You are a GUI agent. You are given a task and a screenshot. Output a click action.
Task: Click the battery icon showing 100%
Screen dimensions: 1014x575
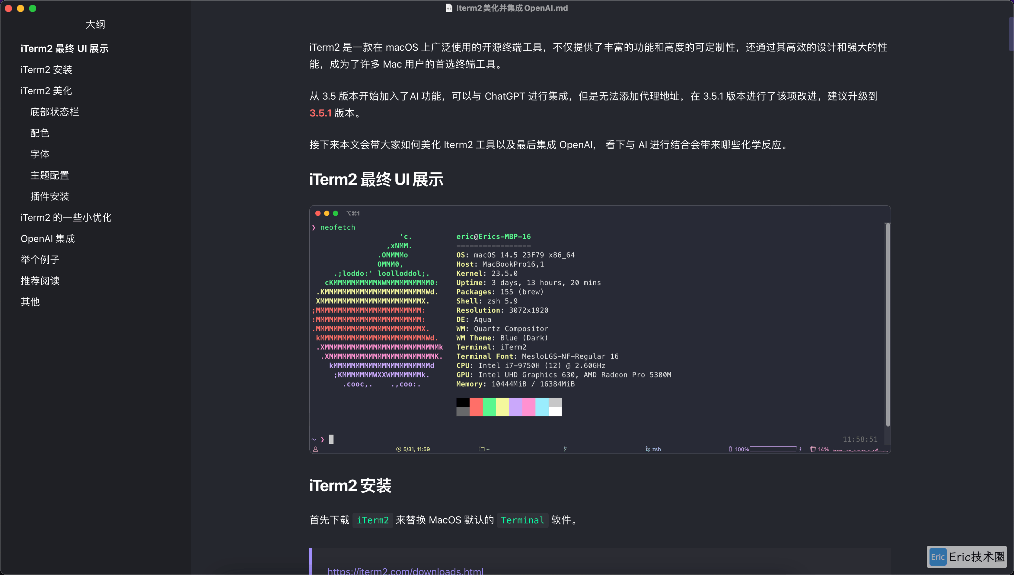[730, 449]
